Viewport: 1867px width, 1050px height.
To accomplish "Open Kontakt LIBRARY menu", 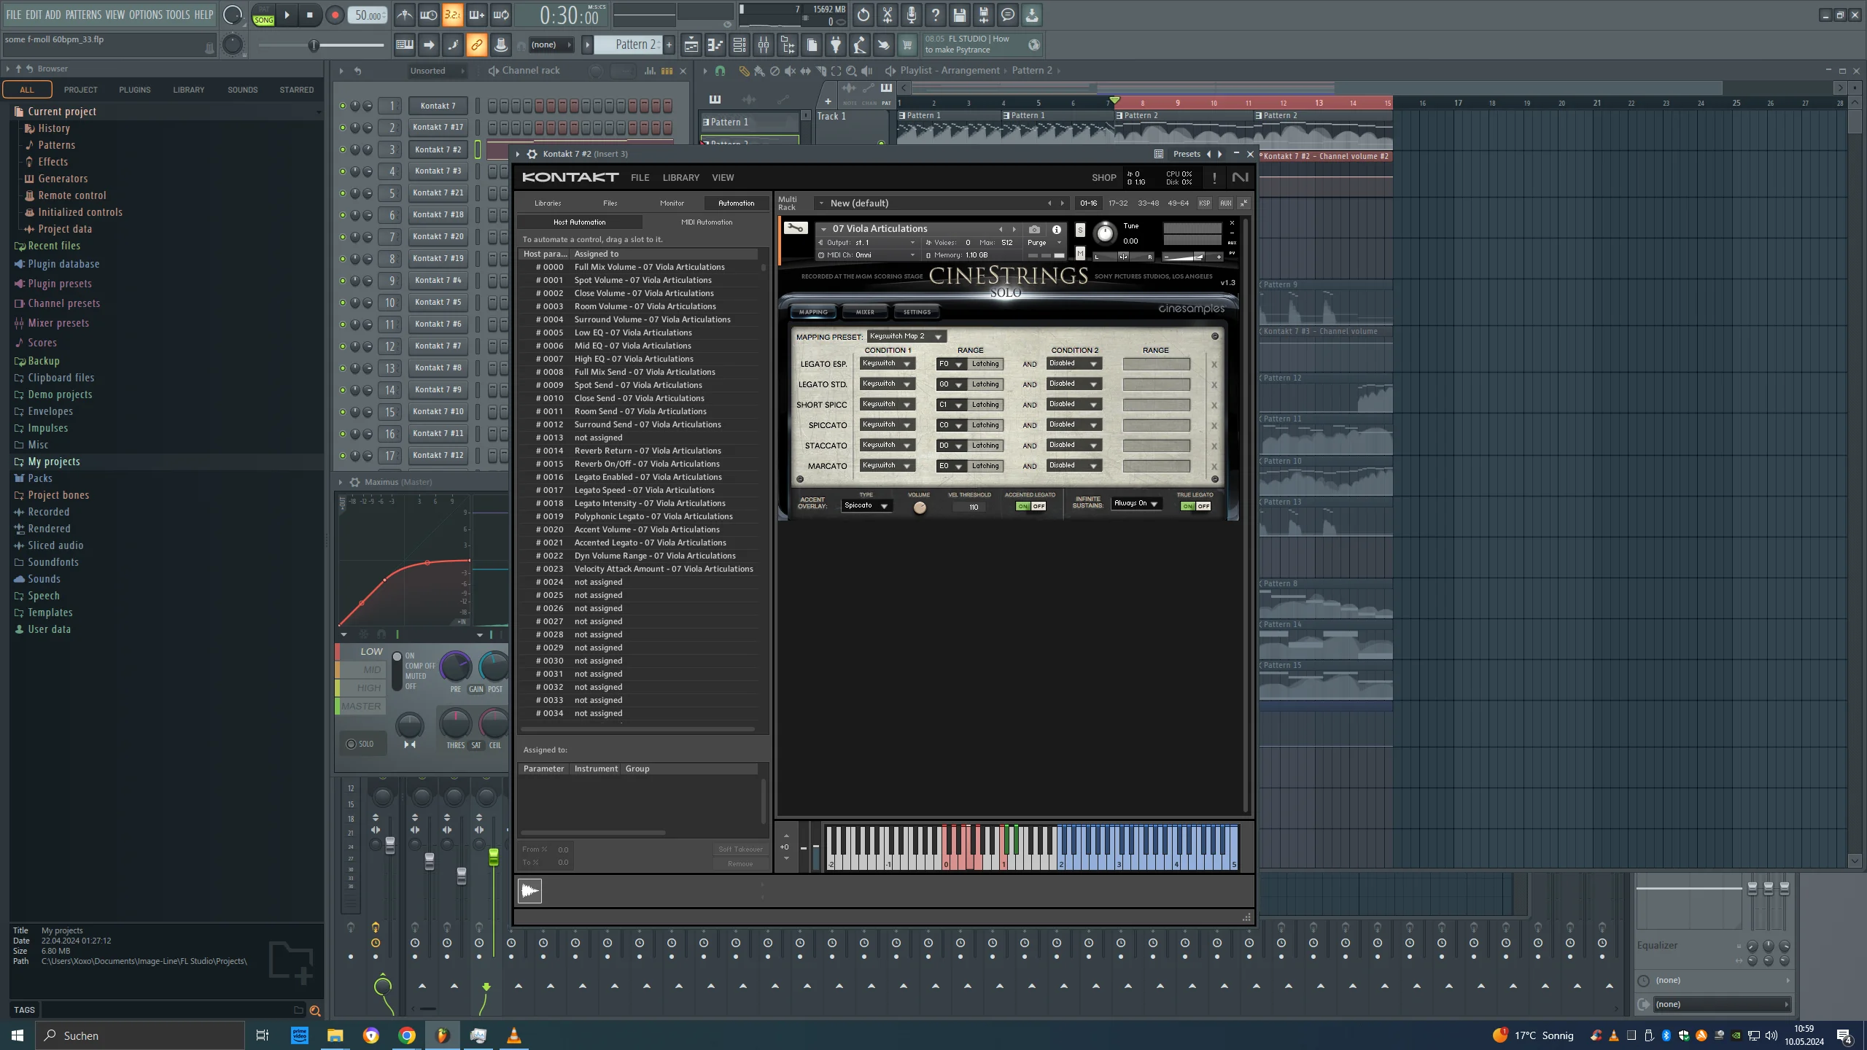I will [680, 177].
